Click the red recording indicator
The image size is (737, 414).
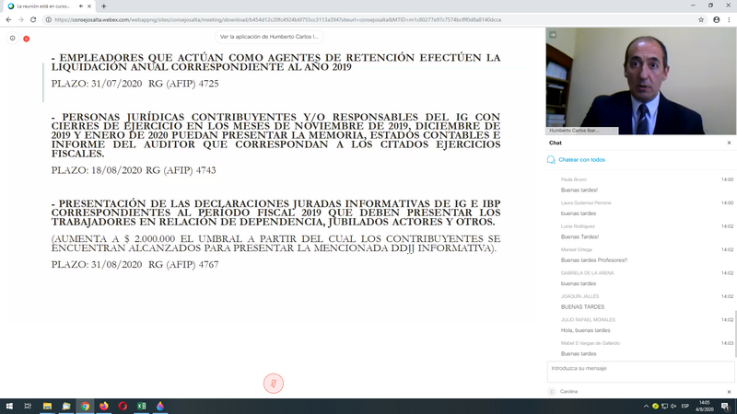(27, 39)
